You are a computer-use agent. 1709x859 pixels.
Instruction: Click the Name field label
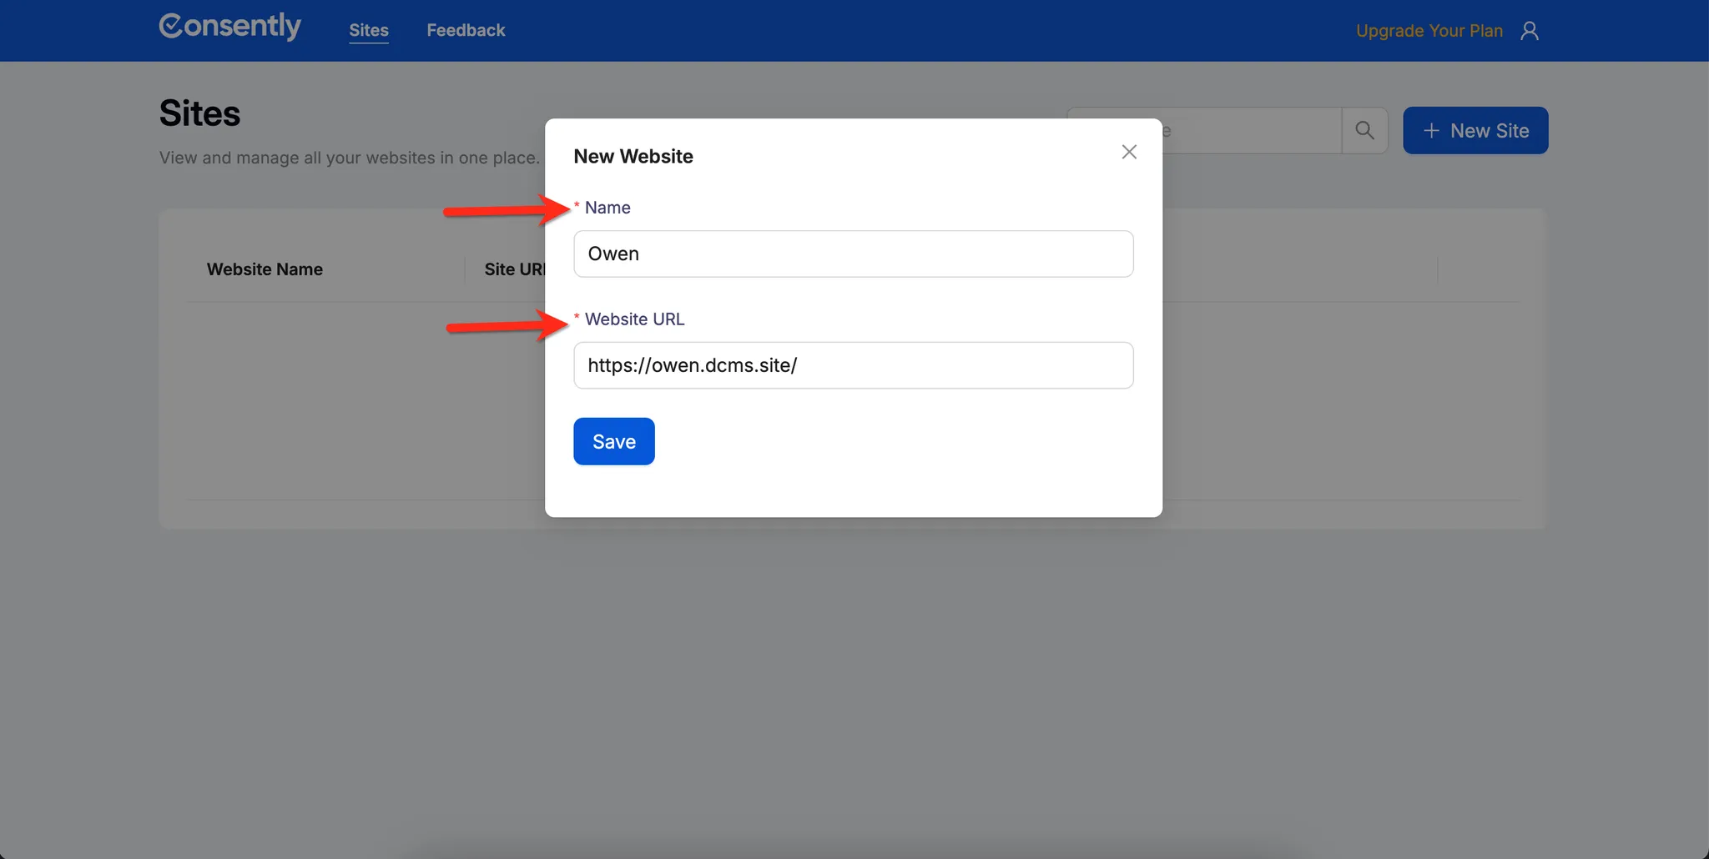coord(607,208)
